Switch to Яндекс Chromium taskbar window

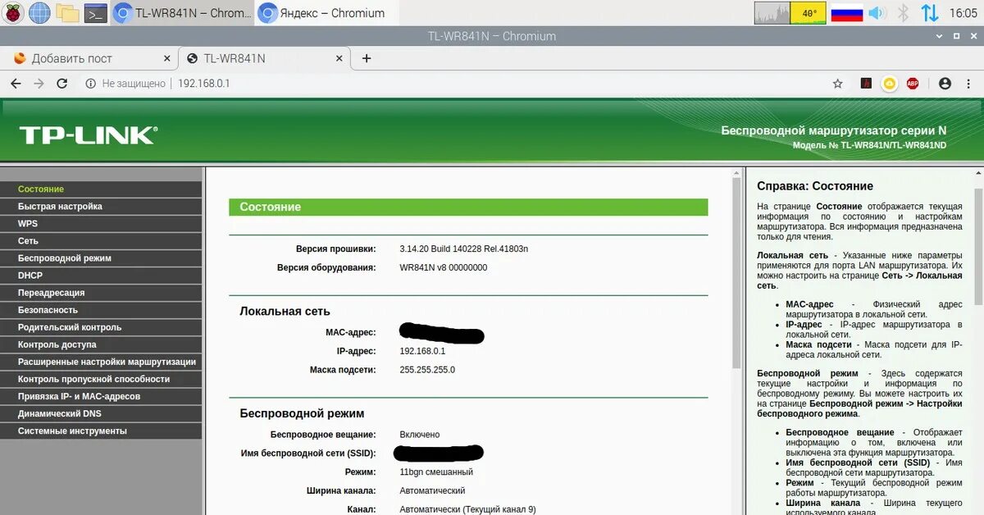tap(326, 12)
